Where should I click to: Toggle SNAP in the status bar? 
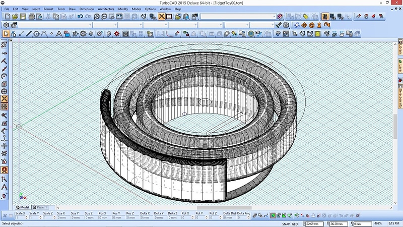(286, 224)
